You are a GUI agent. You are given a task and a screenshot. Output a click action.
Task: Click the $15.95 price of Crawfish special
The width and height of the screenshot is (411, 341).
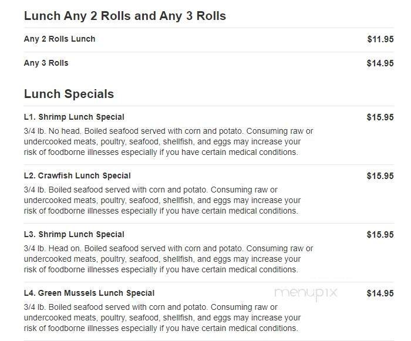pos(380,175)
